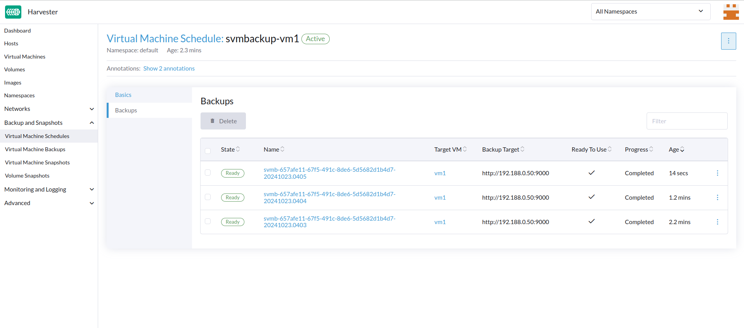Show 2 annotations link
The width and height of the screenshot is (744, 328).
click(169, 69)
